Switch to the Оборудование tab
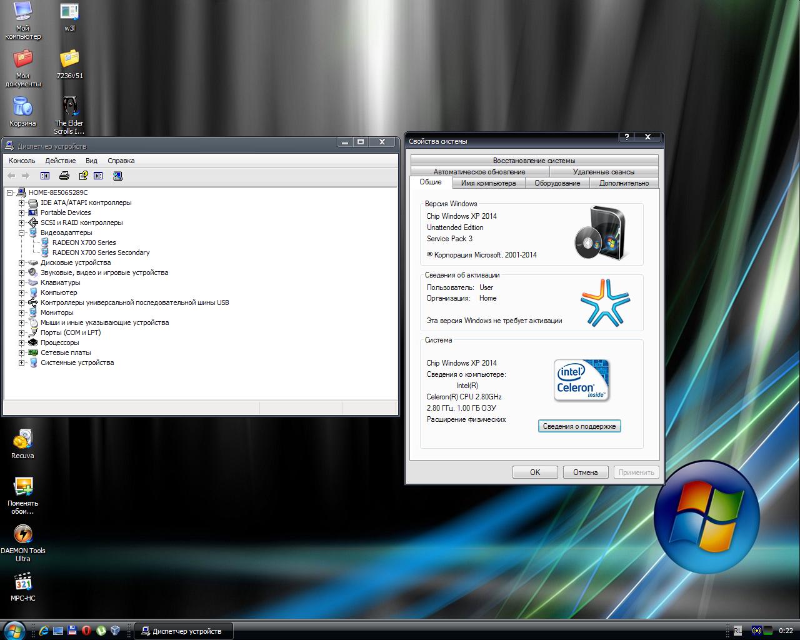This screenshot has height=640, width=800. 557,183
